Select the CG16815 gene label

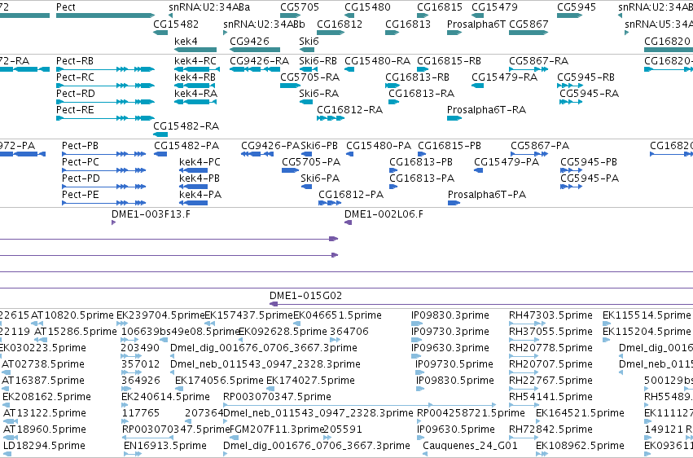pos(440,7)
